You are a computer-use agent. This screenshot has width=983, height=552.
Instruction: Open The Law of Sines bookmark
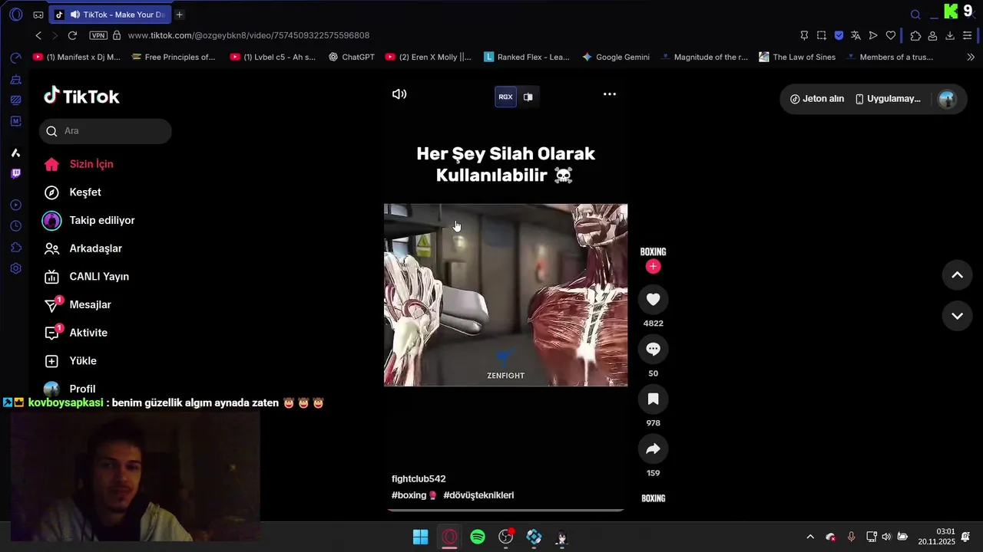click(797, 57)
